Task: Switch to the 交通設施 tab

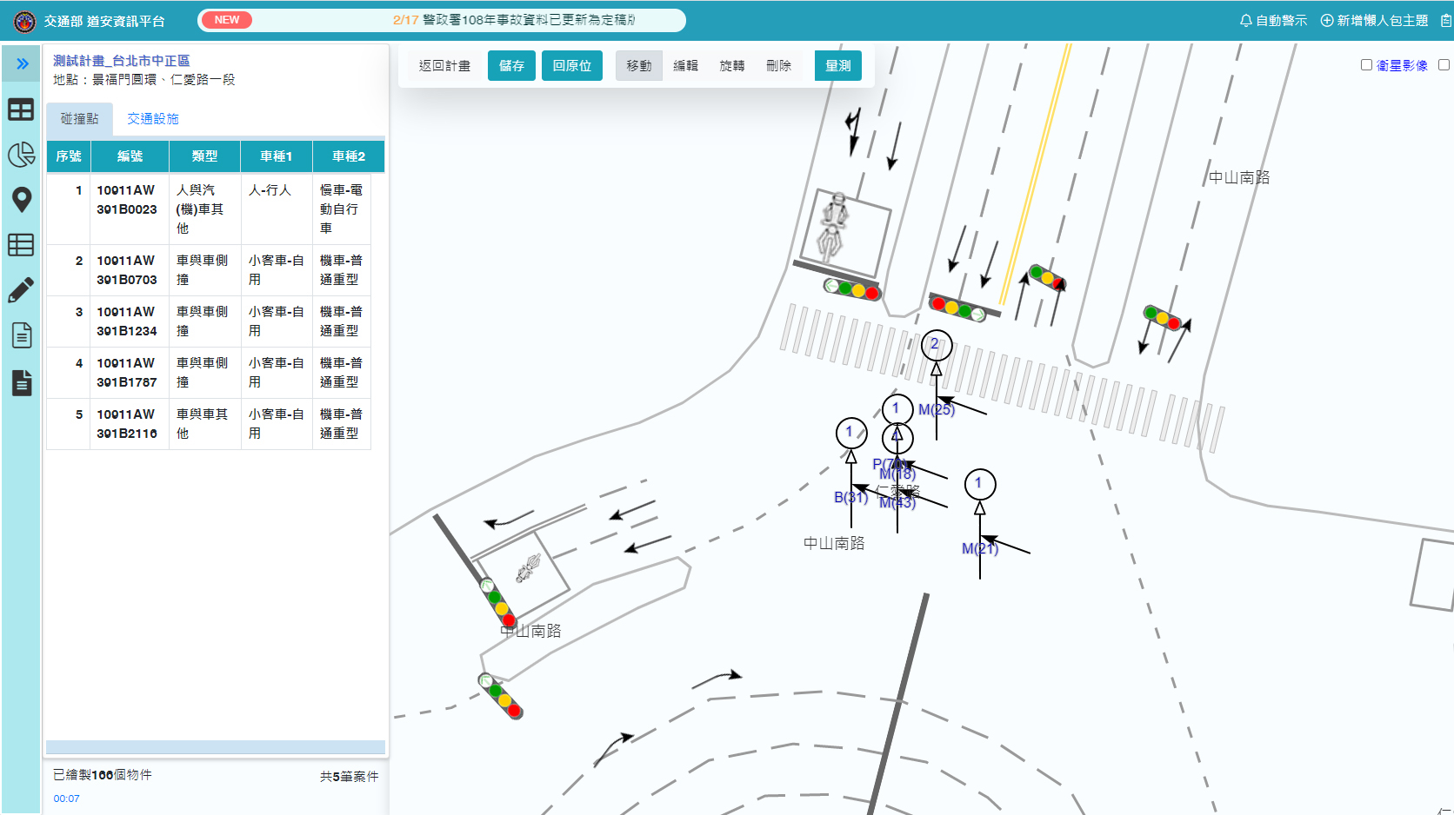Action: click(153, 119)
